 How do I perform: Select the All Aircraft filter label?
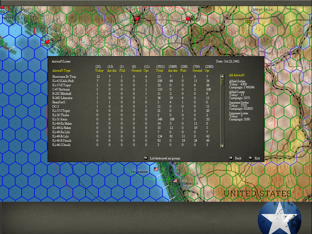pyautogui.click(x=236, y=75)
